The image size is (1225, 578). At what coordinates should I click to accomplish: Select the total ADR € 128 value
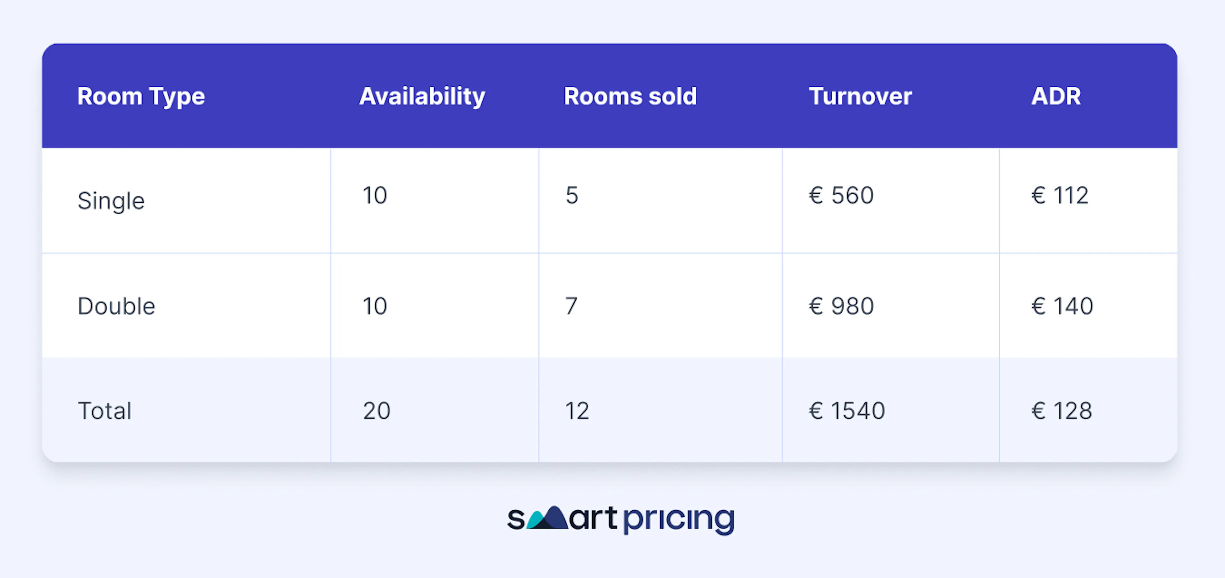1062,411
